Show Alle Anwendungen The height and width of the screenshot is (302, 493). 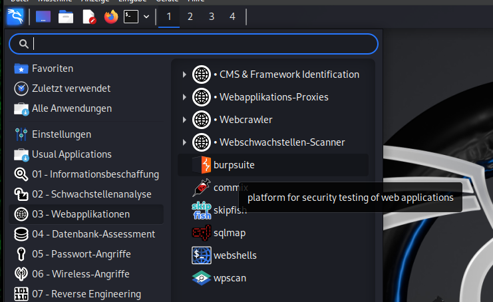(86, 108)
